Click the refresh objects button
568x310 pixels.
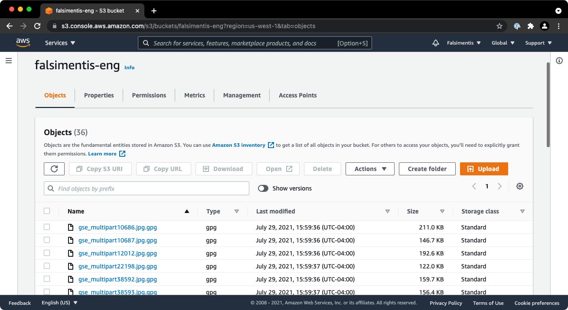click(54, 169)
